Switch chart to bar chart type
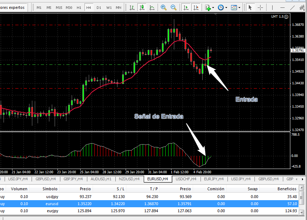The height and width of the screenshot is (220, 307). coord(132,8)
